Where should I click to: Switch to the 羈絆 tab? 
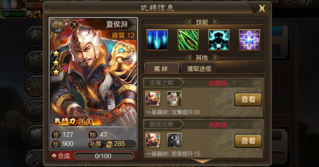pos(162,69)
